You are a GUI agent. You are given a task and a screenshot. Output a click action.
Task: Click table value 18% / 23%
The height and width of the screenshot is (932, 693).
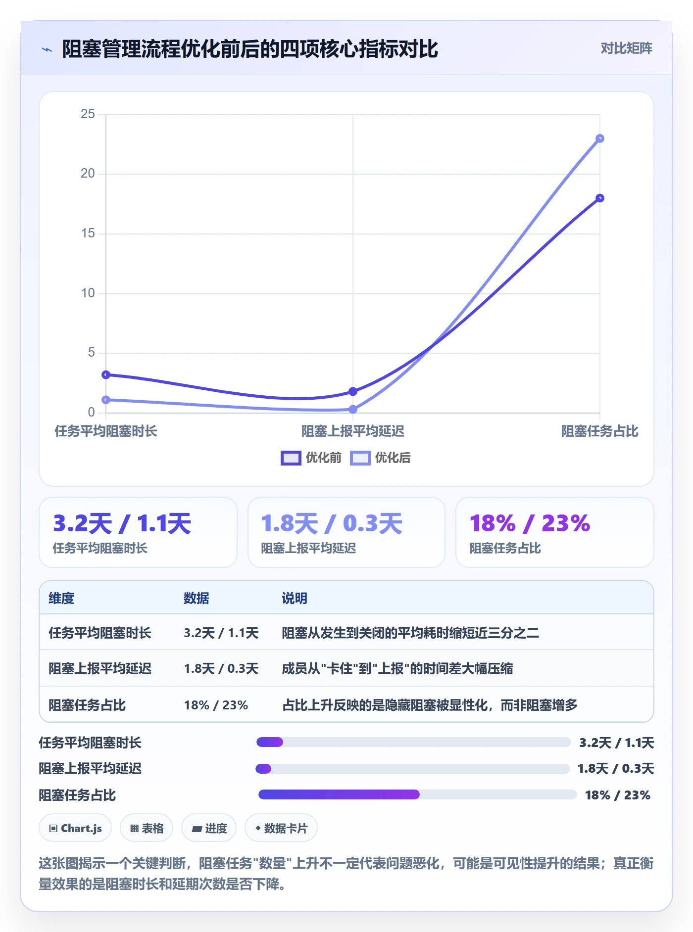[216, 705]
